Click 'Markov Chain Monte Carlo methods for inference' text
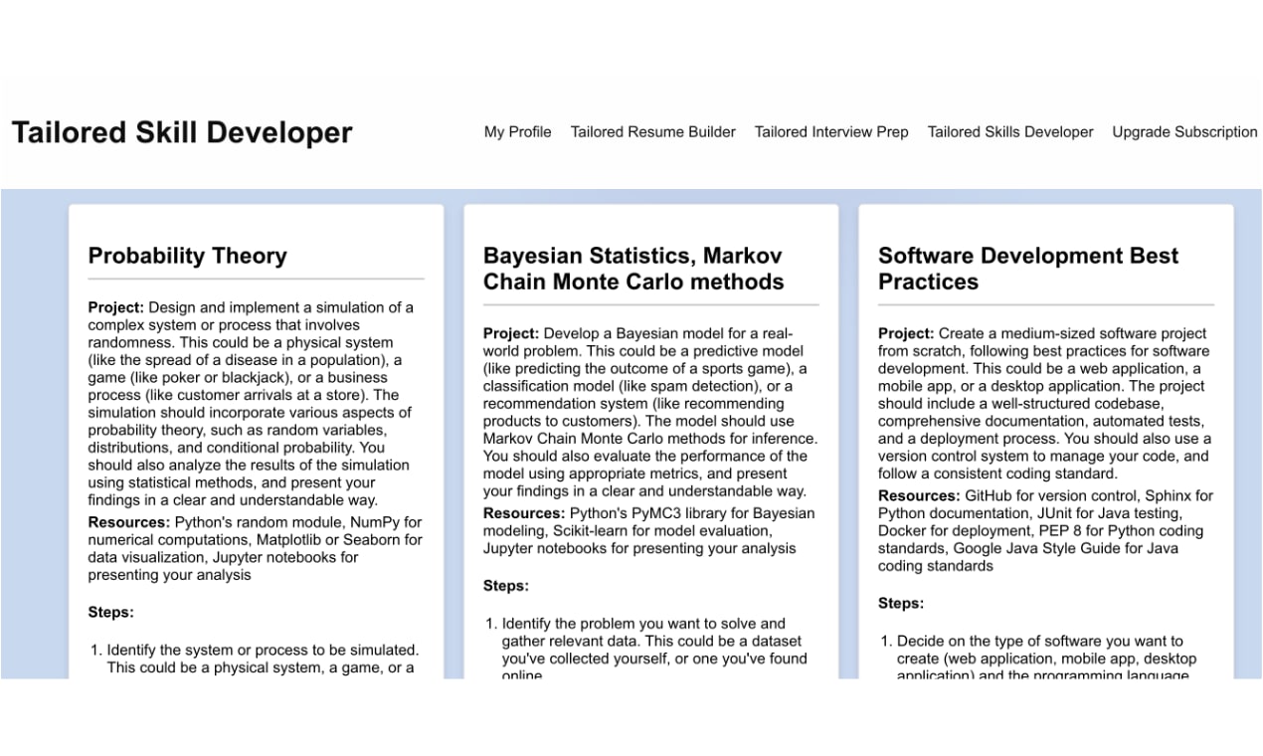Screen dimensions: 1263x756 click(x=650, y=439)
